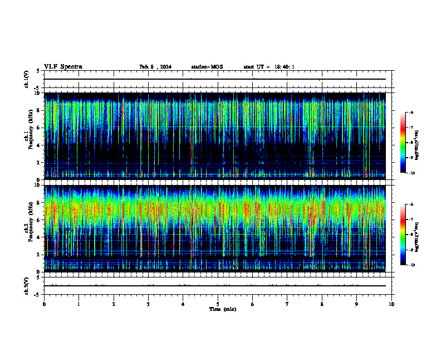The height and width of the screenshot is (341, 441).
Task: Click the "1" time axis tick label
Action: (79, 304)
